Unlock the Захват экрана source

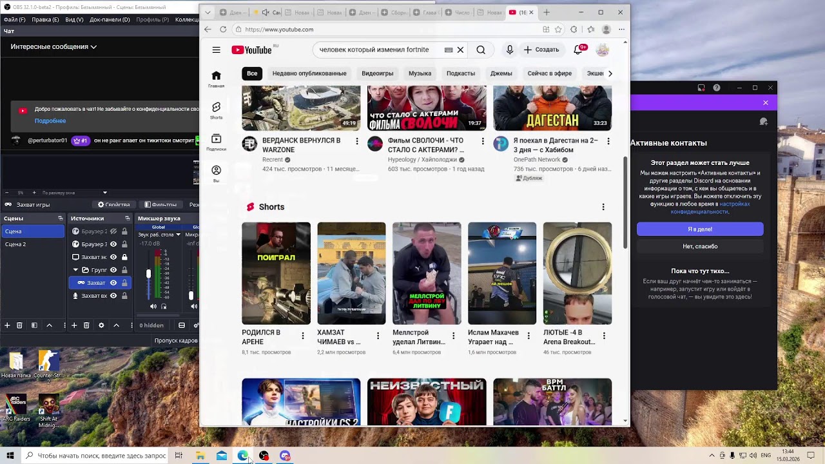[x=124, y=257]
